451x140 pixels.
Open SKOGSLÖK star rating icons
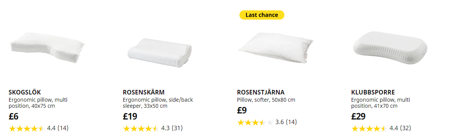click(27, 128)
